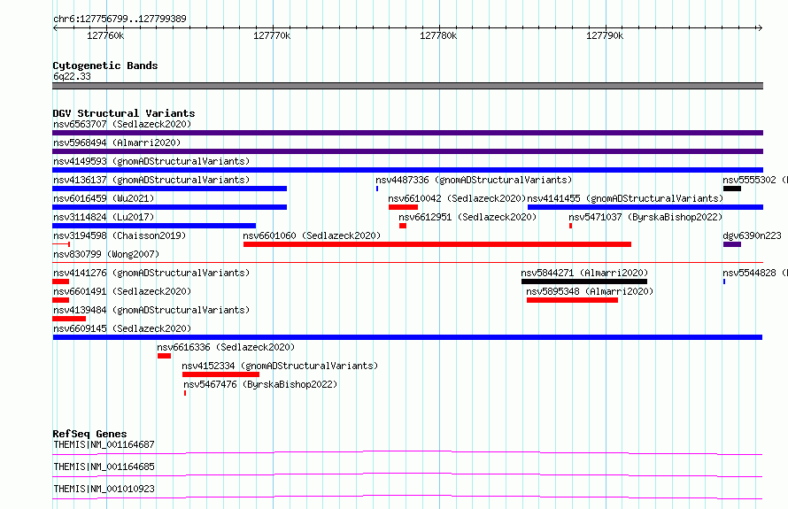Select nsv5471037 (ByrskaBishop2022) label
Viewport: 788px width, 509px height.
(645, 217)
